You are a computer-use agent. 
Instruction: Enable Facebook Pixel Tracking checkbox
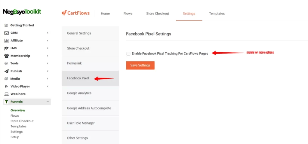[x=128, y=54]
